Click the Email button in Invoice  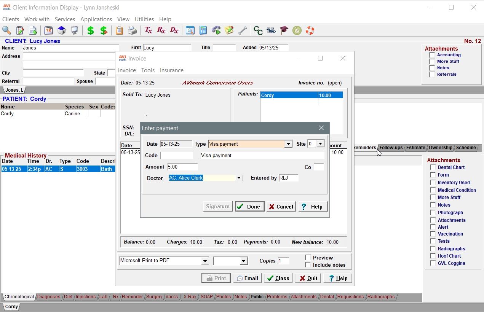pos(248,278)
